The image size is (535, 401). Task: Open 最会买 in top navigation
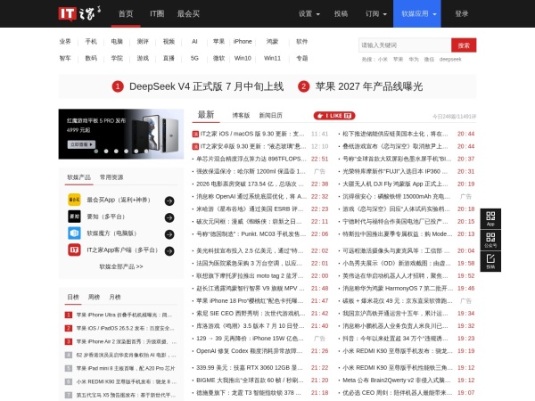coord(188,13)
